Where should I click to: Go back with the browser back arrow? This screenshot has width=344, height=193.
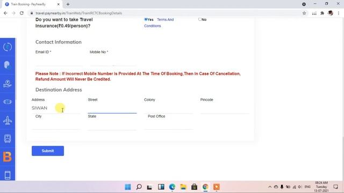coord(5,13)
